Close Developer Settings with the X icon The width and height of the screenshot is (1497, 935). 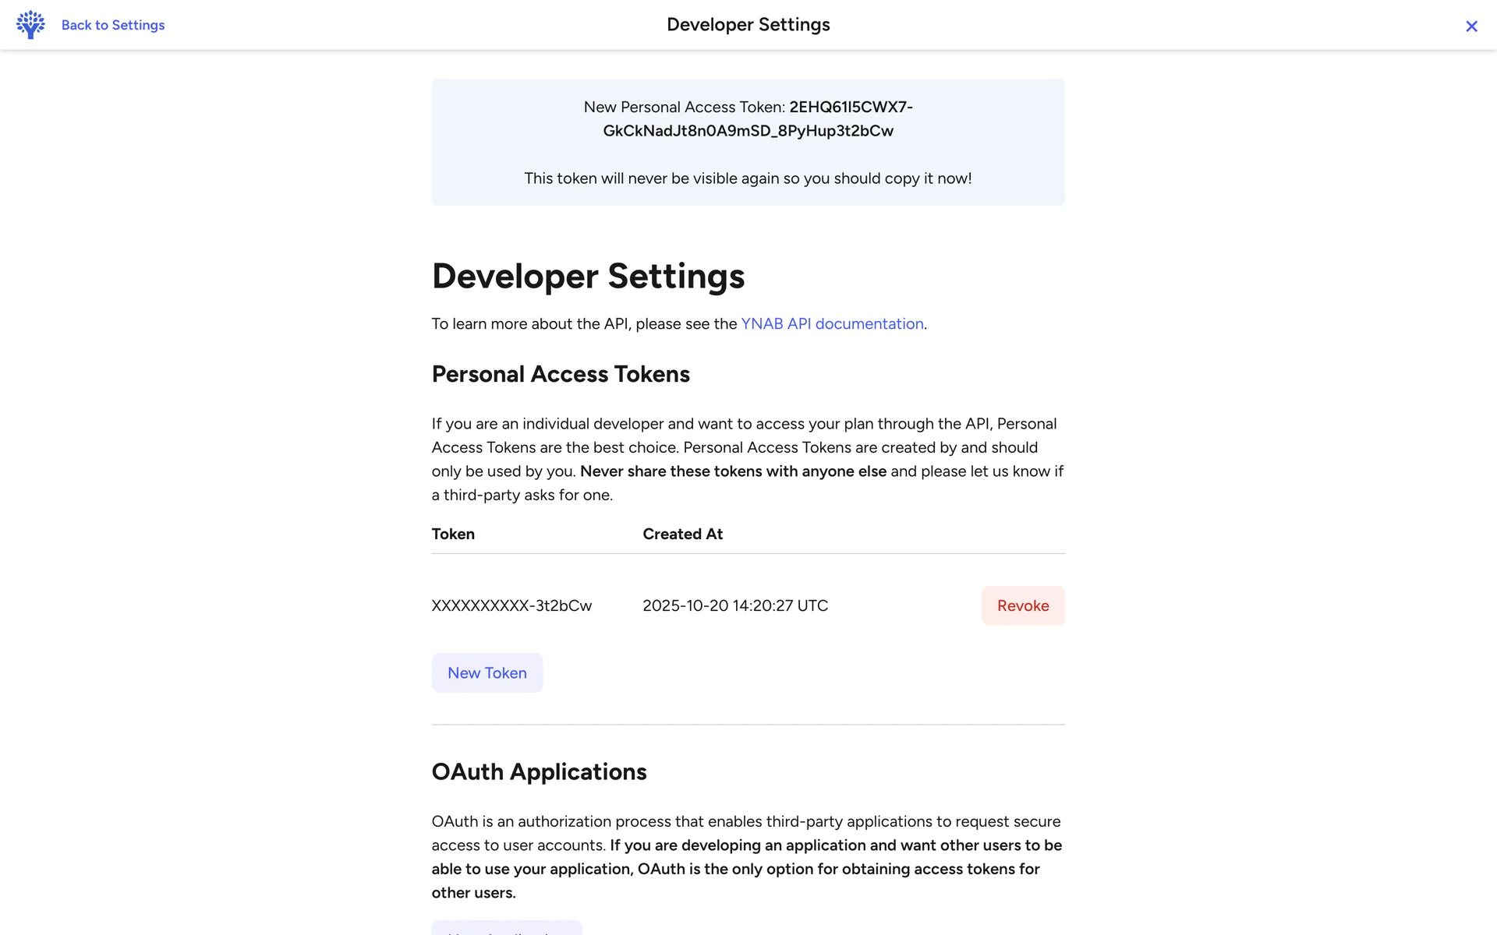(x=1471, y=26)
